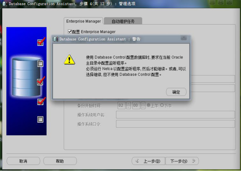Click the first red-checked step box in sidebar
This screenshot has height=171, width=241.
click(40, 42)
